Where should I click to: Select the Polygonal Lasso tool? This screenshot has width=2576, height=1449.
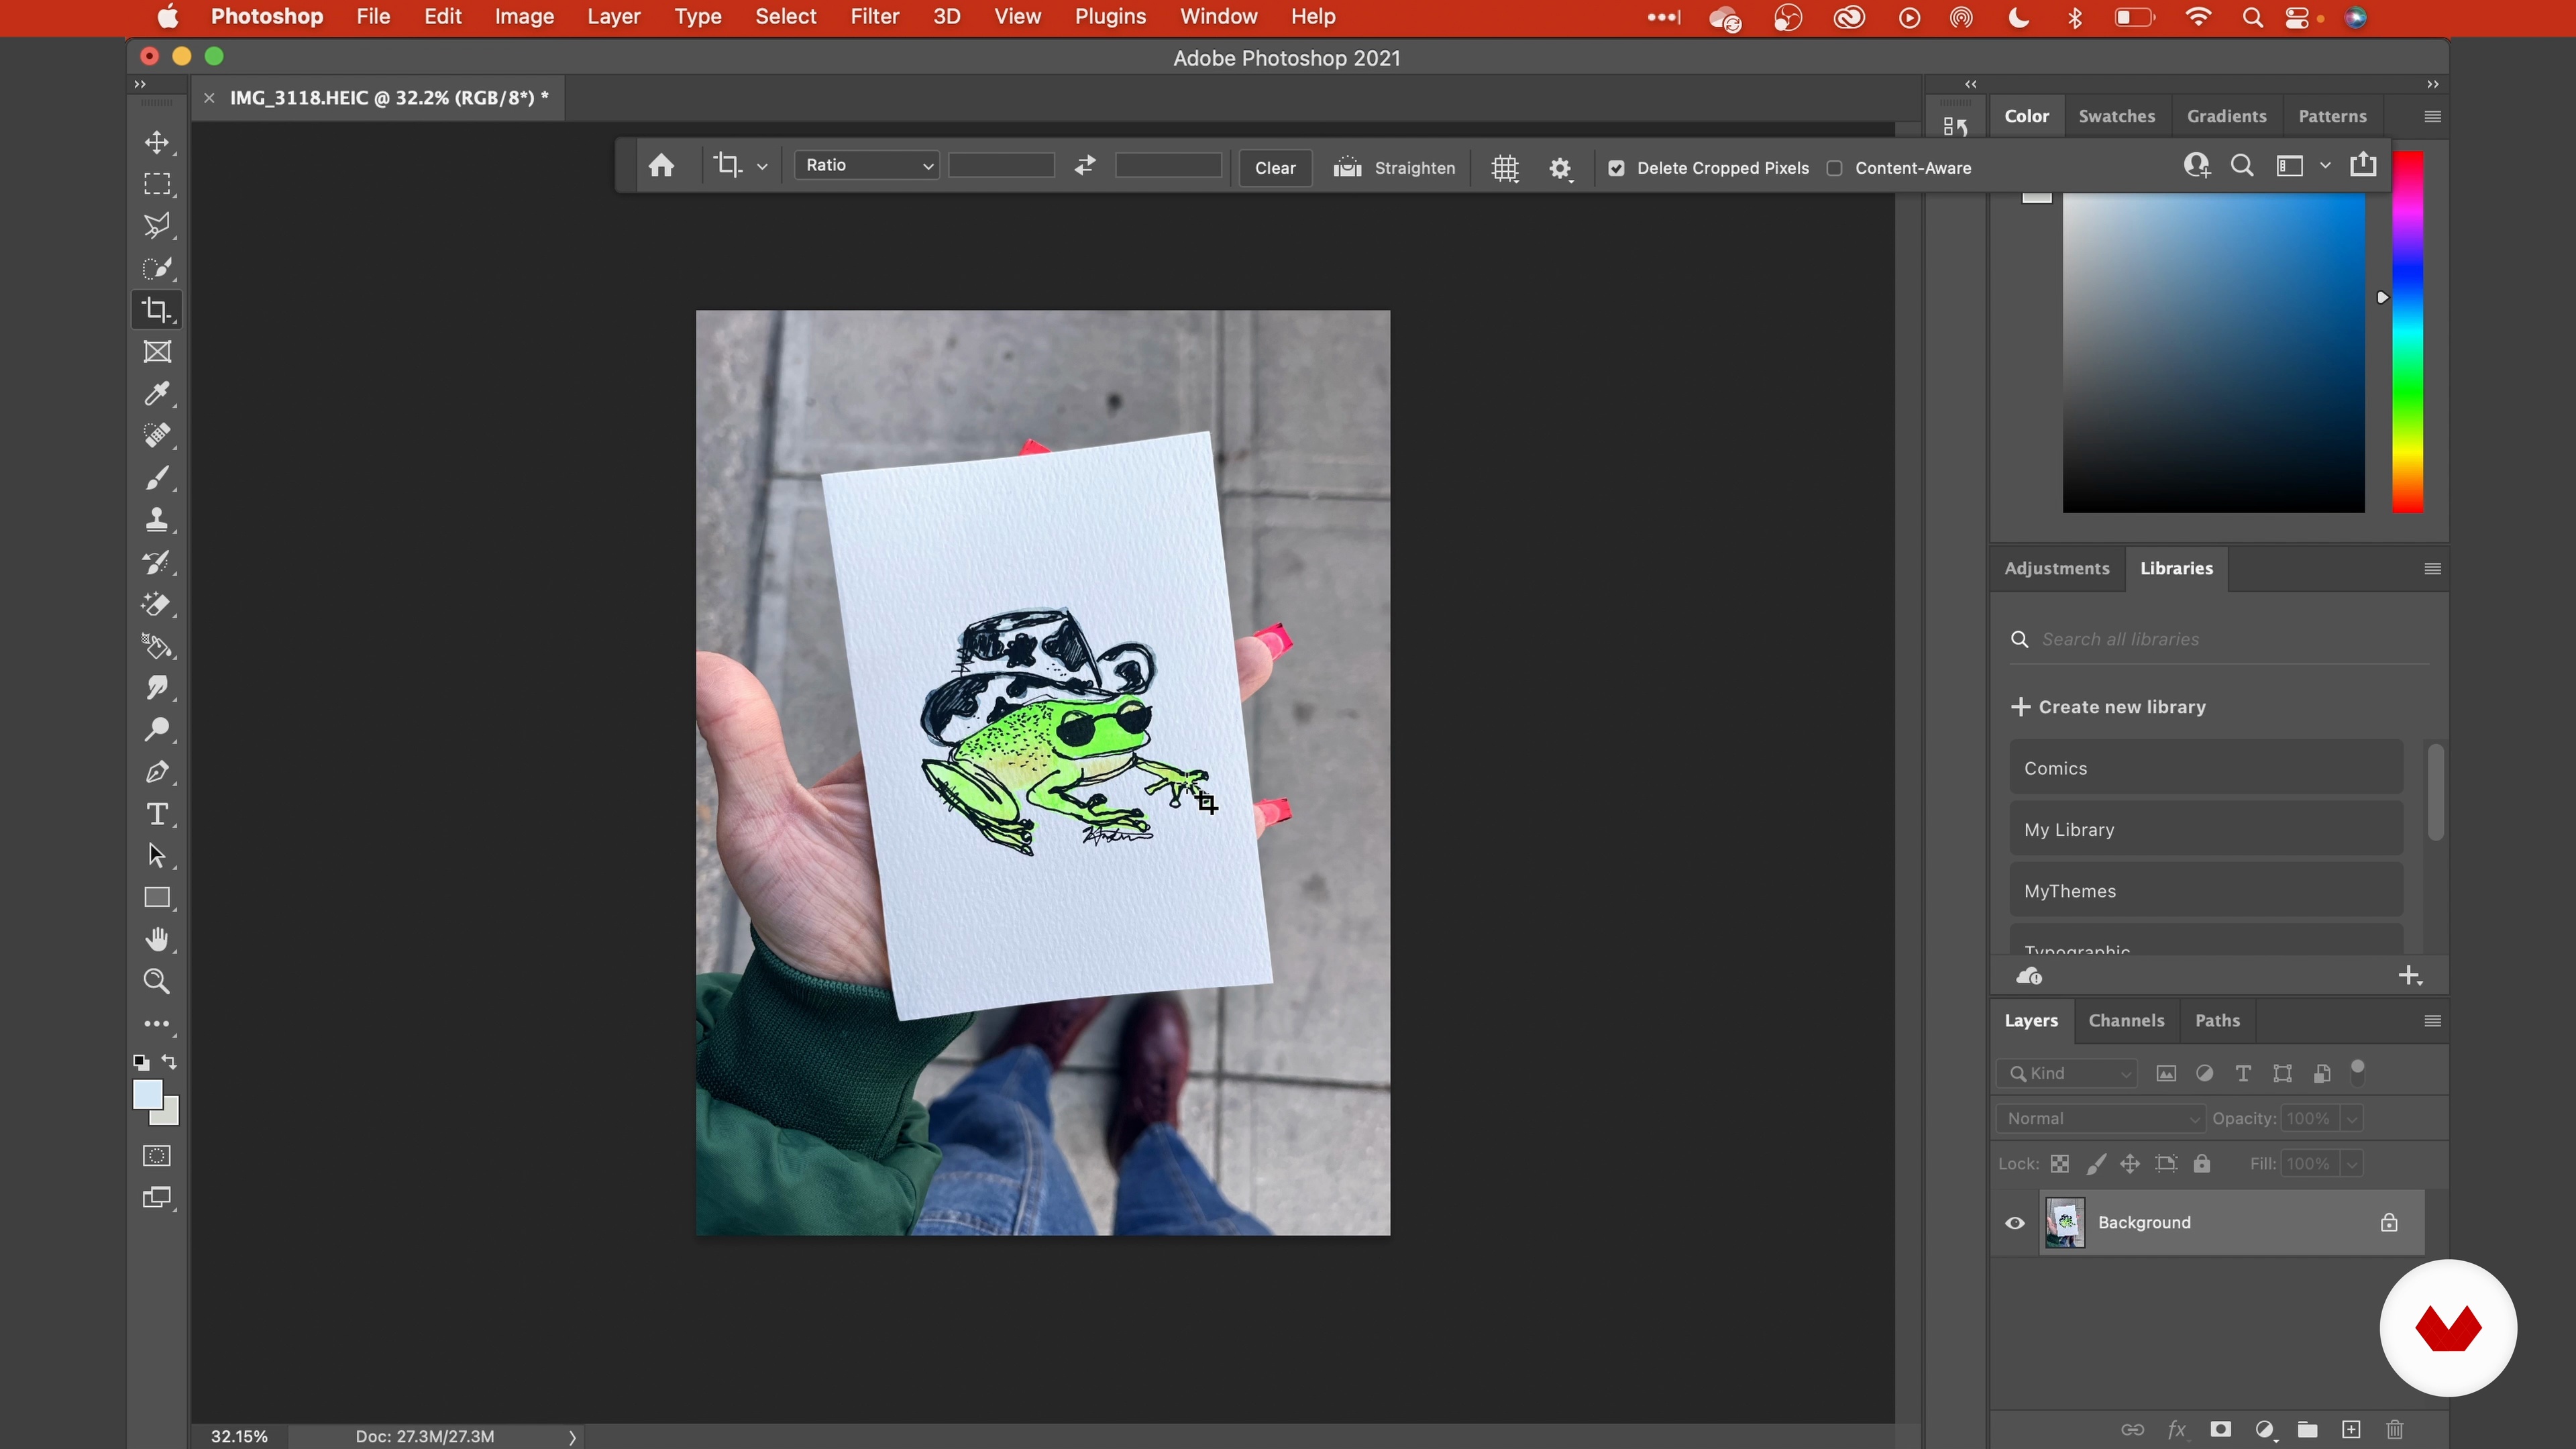(157, 226)
